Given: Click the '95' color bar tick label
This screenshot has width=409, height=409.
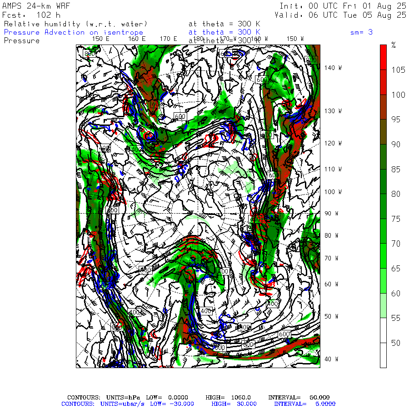Looking at the screenshot, I should click(x=396, y=120).
